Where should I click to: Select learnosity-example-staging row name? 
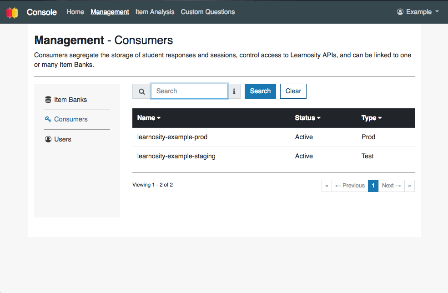tap(176, 156)
